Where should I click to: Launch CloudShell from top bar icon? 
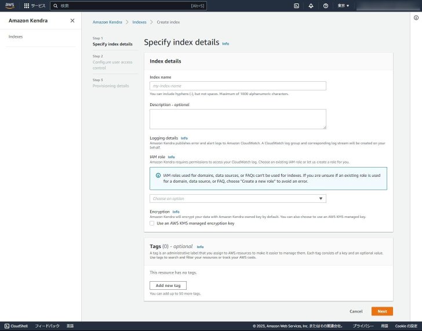(x=296, y=6)
